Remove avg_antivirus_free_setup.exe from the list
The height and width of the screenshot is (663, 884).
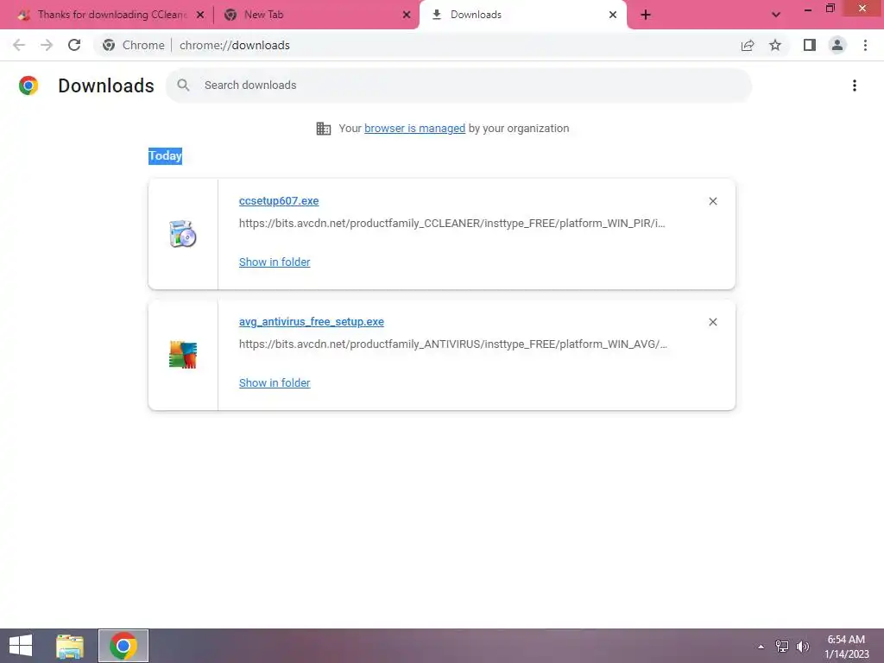pyautogui.click(x=712, y=322)
